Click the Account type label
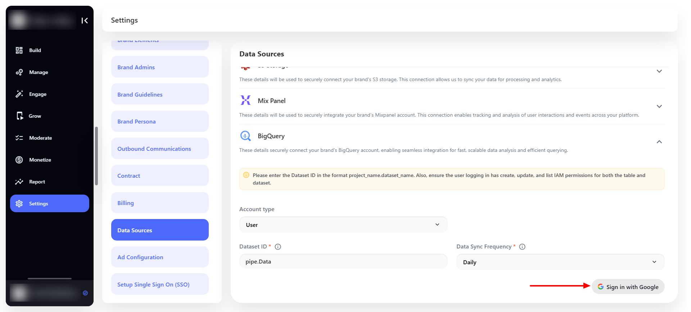The image size is (691, 312). [x=257, y=209]
